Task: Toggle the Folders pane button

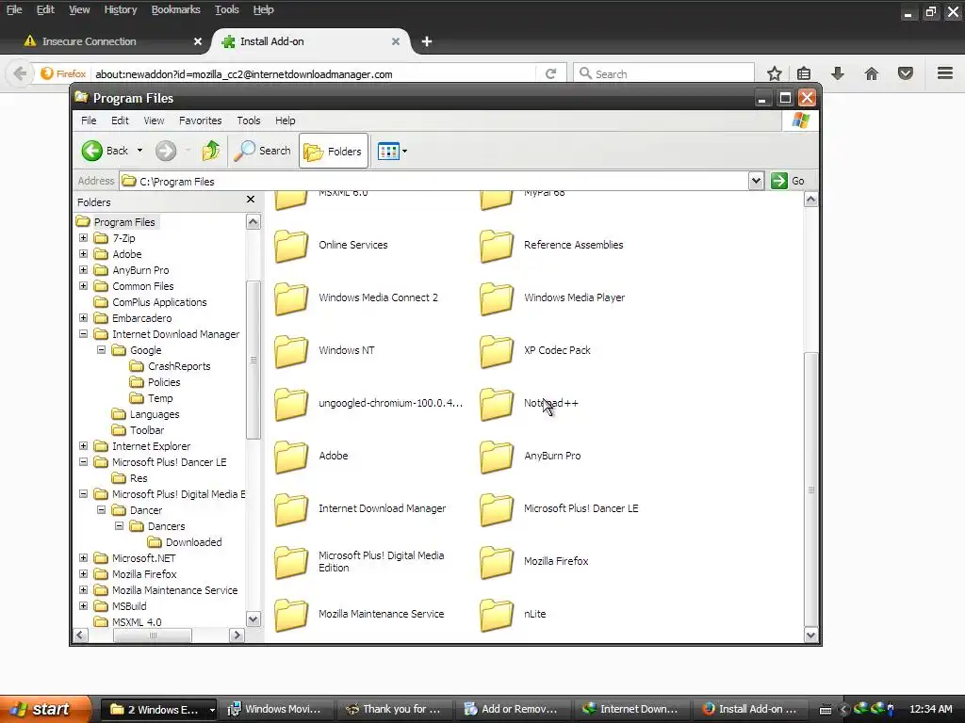Action: pos(333,151)
